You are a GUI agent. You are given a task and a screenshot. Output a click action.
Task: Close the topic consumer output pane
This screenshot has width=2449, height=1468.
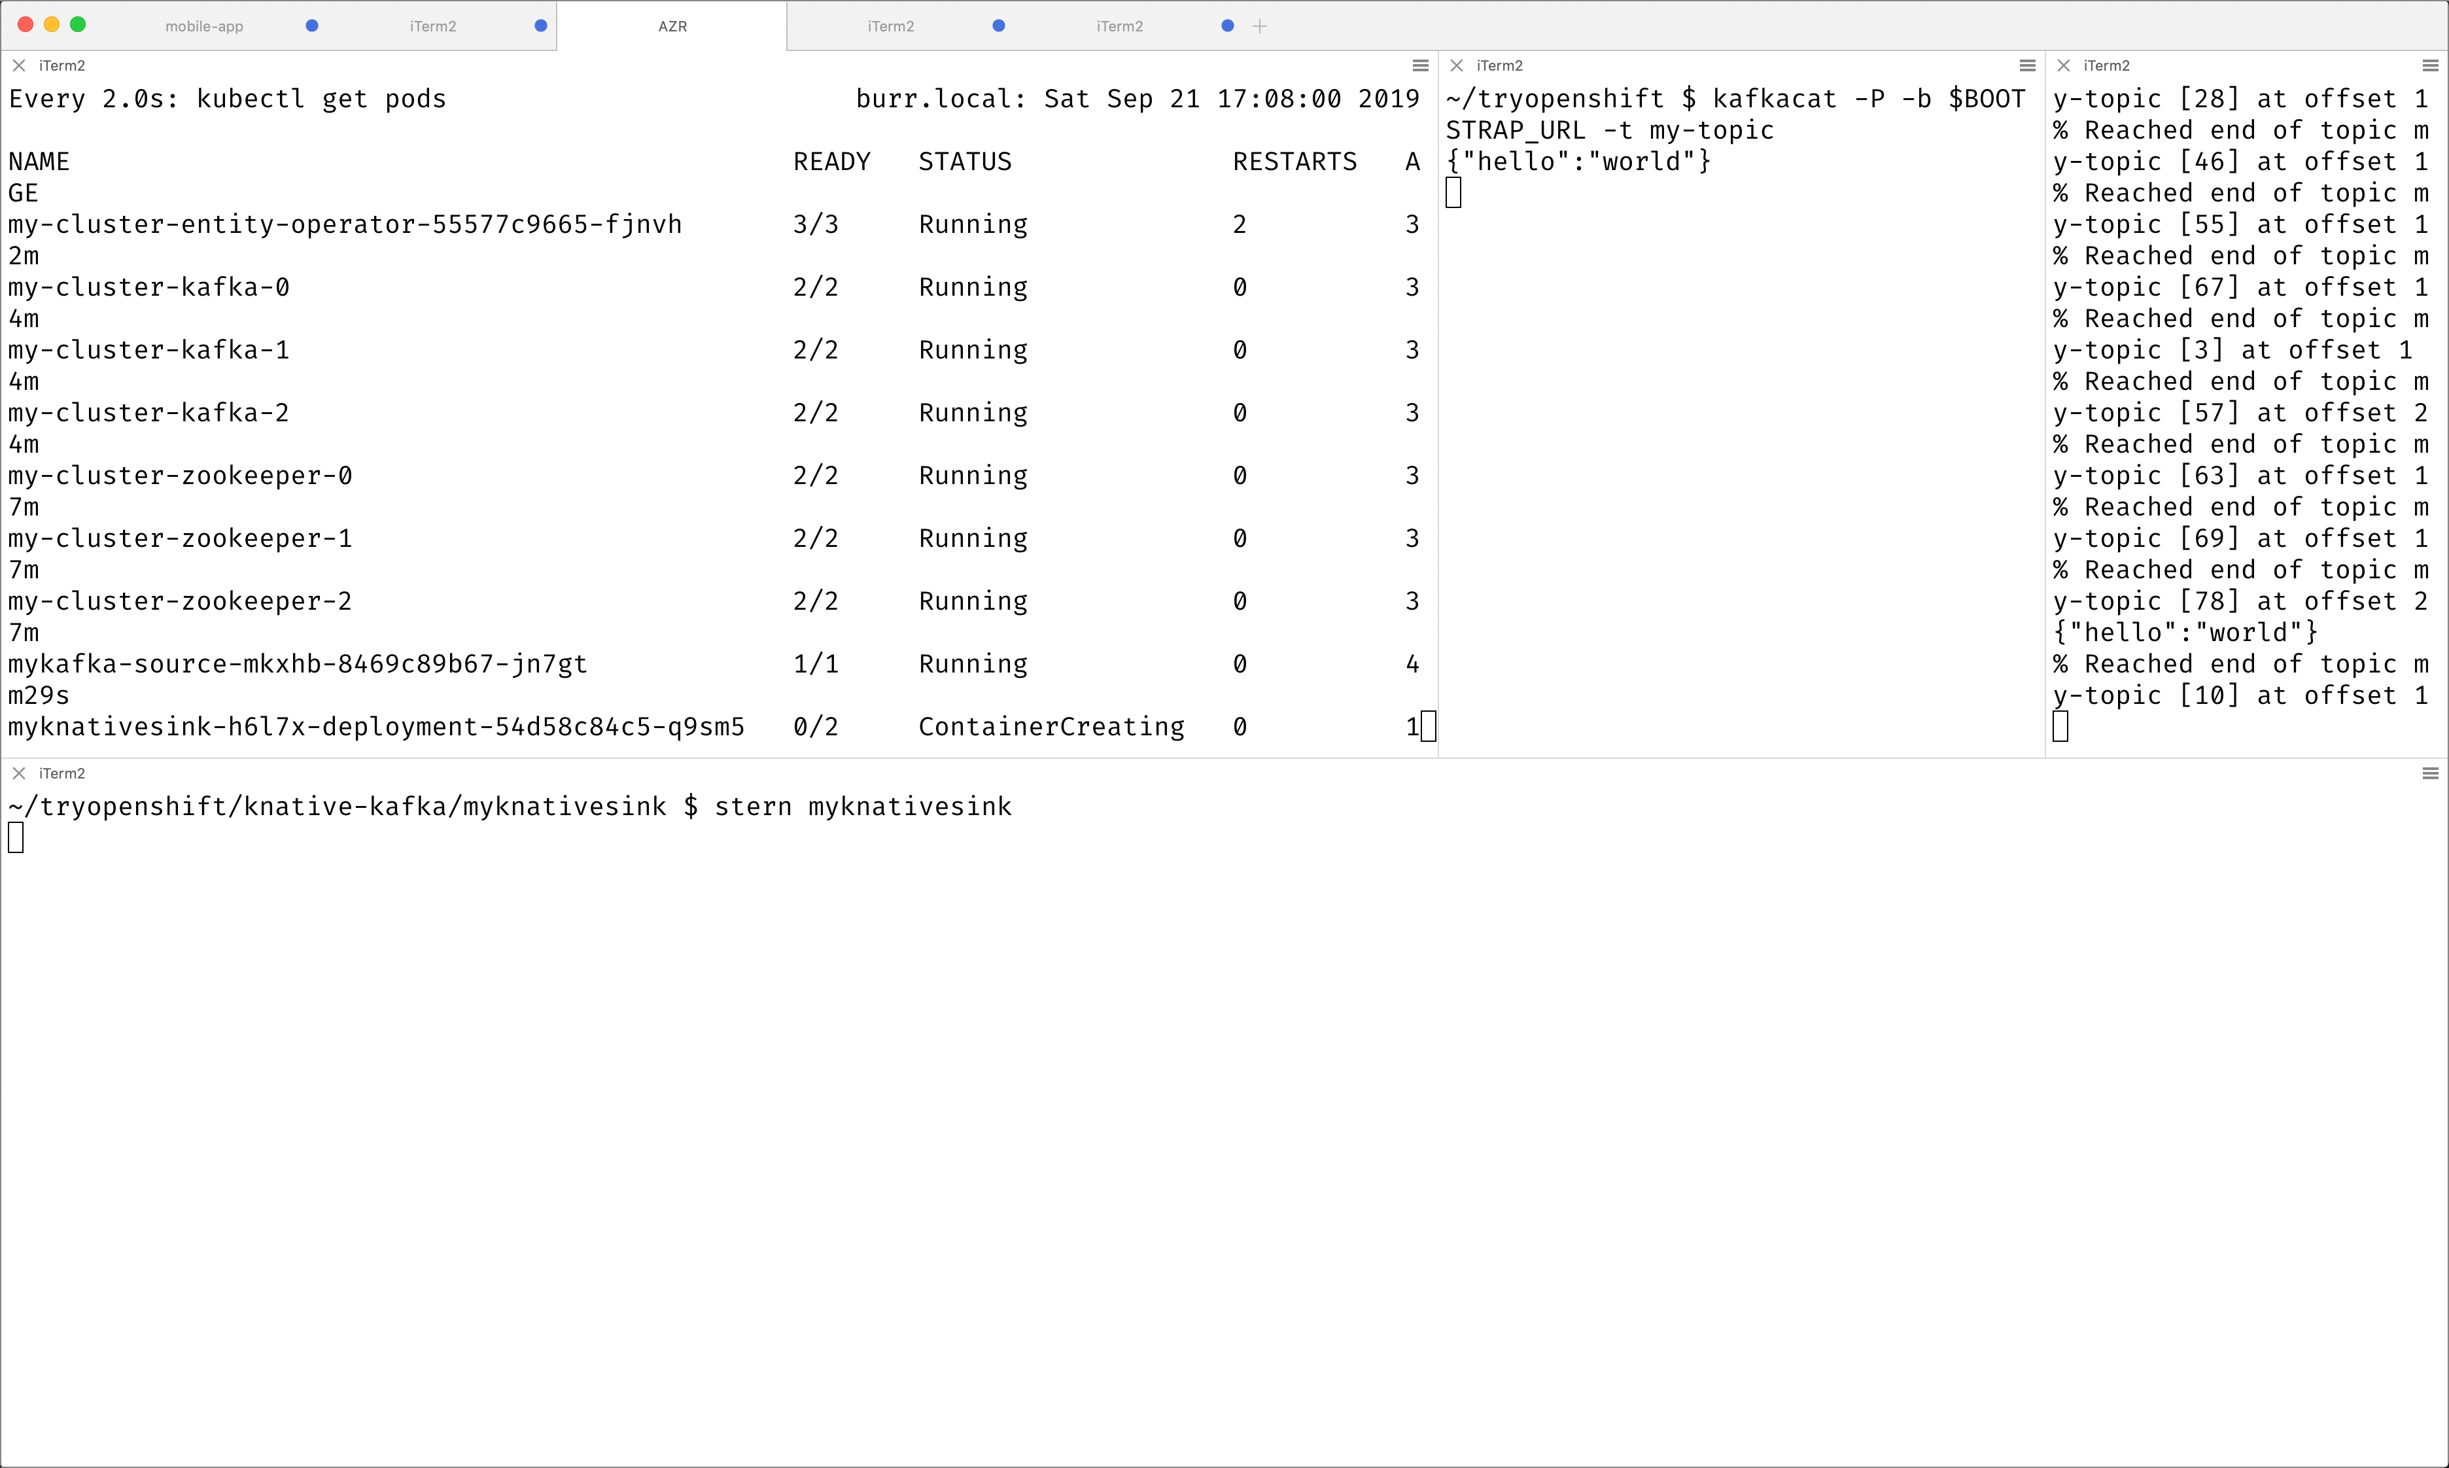pyautogui.click(x=2063, y=65)
